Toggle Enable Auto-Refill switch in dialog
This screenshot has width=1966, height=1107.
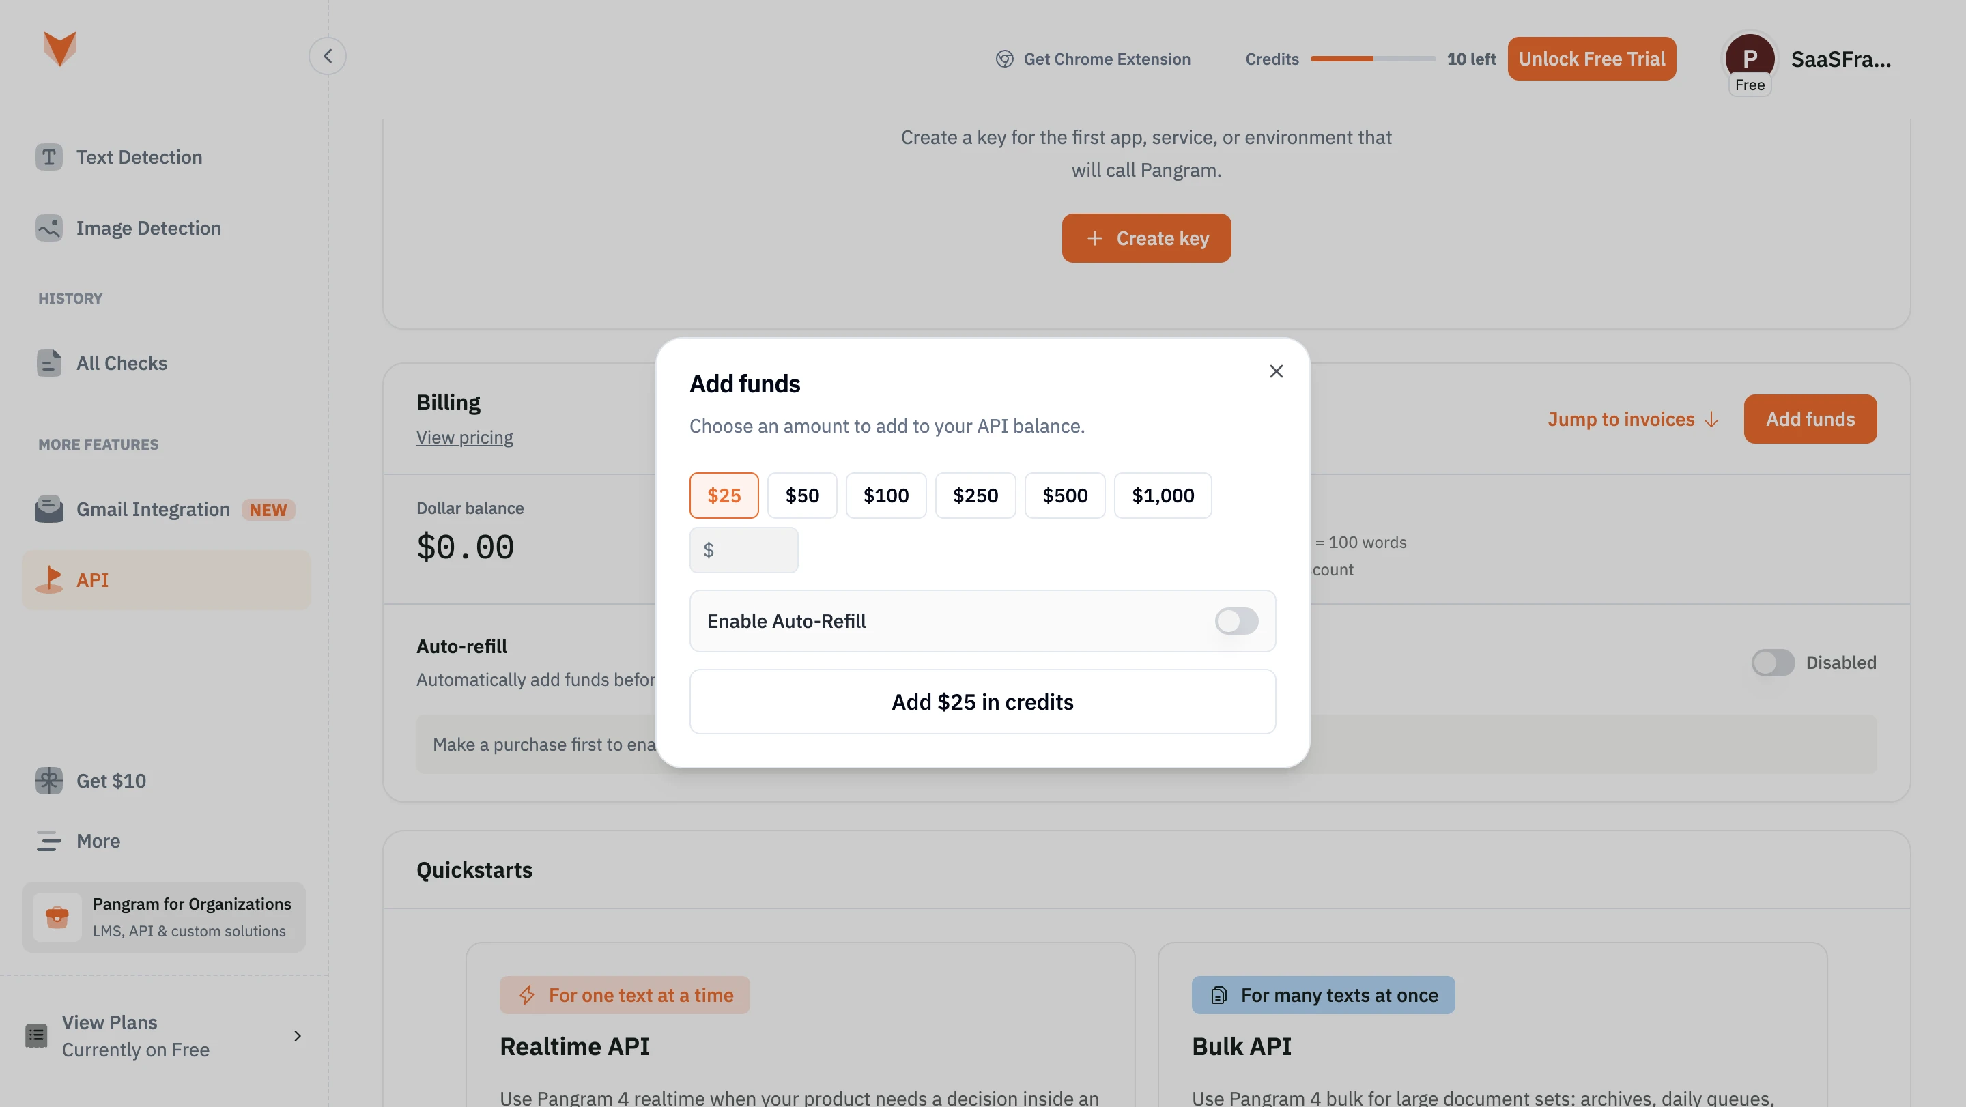pyautogui.click(x=1236, y=621)
